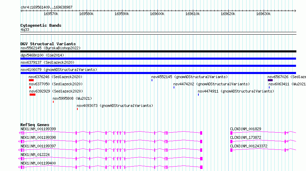Click nsv6392929 (Sedlazeck2020) label text

pyautogui.click(x=56, y=91)
